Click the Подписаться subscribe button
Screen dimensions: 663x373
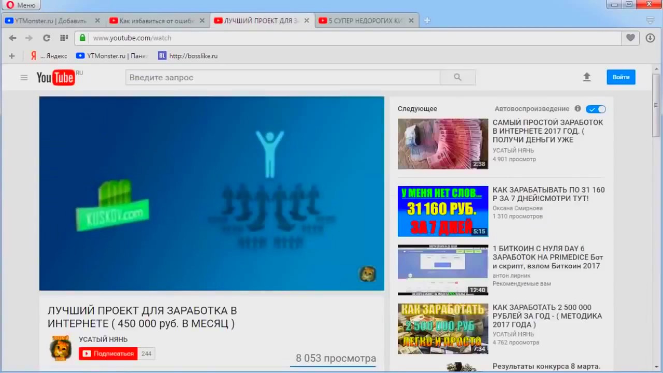(108, 354)
